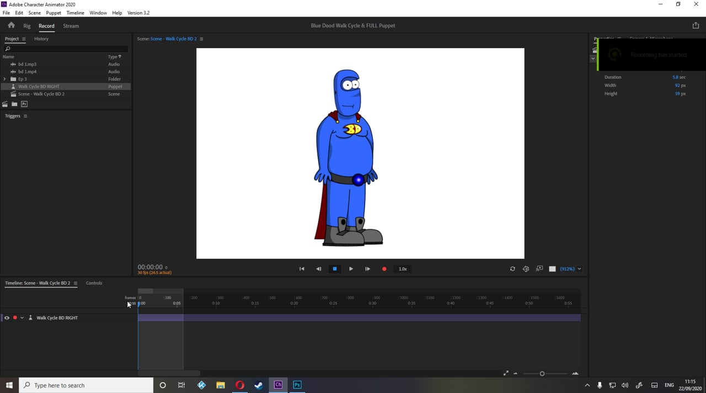Open Steam from the taskbar

[259, 385]
